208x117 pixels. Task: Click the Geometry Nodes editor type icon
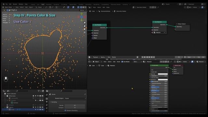[90, 7]
